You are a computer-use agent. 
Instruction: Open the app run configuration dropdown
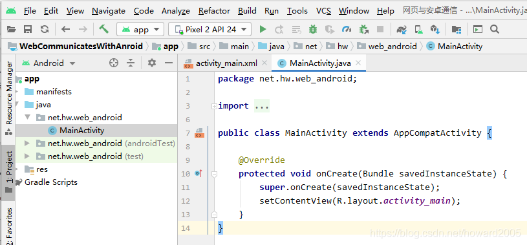[x=140, y=30]
